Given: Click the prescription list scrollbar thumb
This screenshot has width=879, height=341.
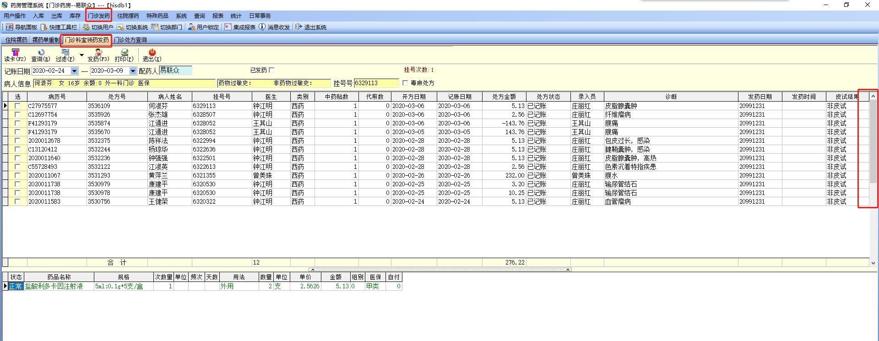Looking at the screenshot, I should click(x=873, y=142).
